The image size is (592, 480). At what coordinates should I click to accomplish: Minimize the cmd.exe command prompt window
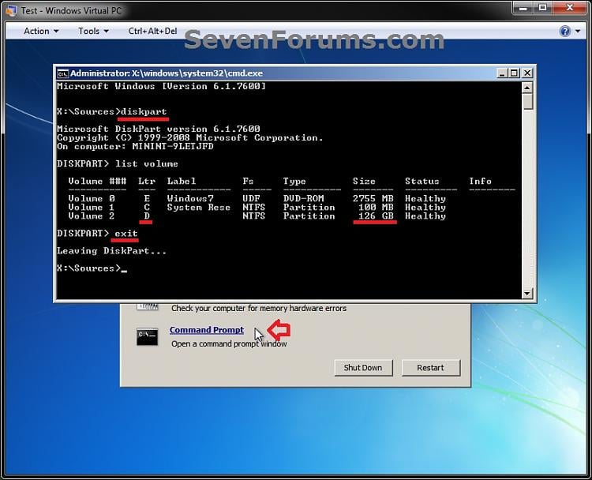[501, 73]
